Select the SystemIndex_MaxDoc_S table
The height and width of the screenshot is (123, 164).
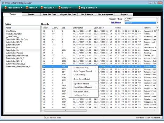coord(15,64)
